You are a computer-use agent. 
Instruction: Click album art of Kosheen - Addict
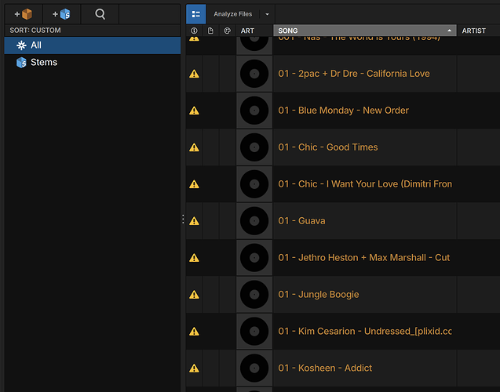254,368
